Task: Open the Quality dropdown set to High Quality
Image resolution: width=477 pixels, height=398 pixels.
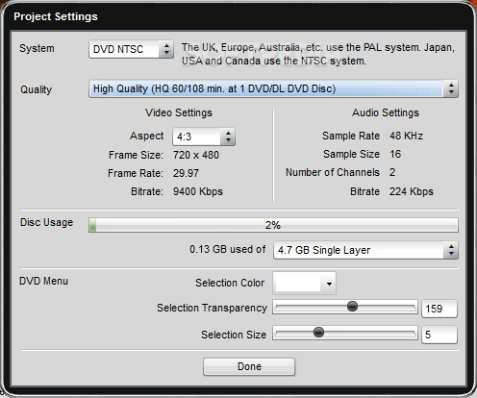Action: (x=273, y=88)
